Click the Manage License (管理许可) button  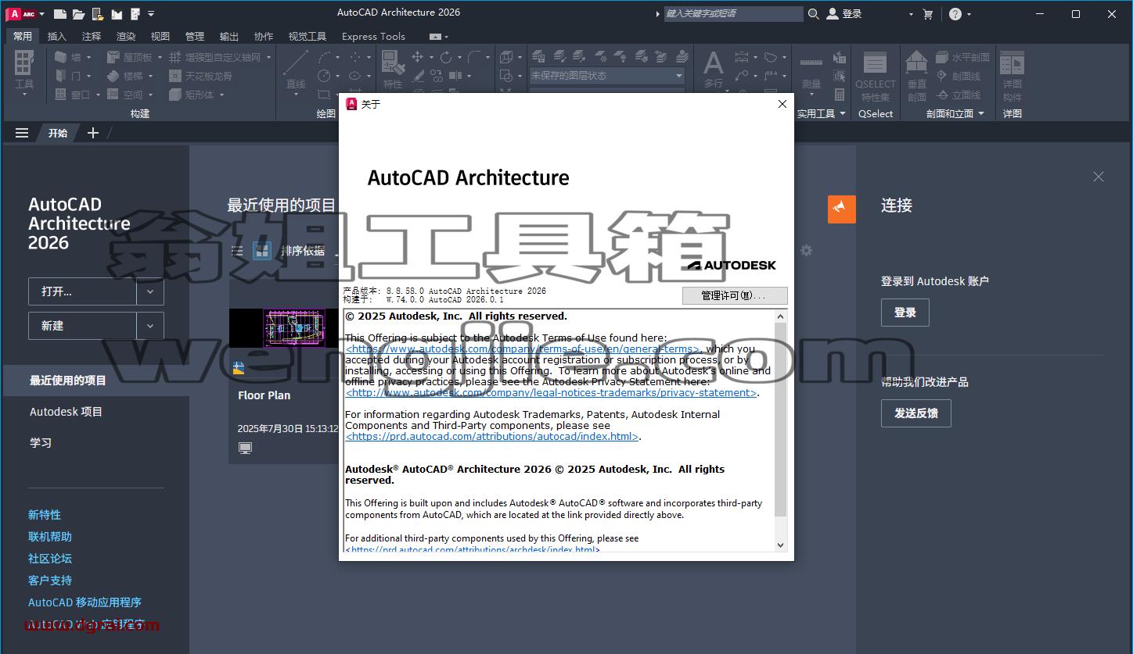click(735, 295)
